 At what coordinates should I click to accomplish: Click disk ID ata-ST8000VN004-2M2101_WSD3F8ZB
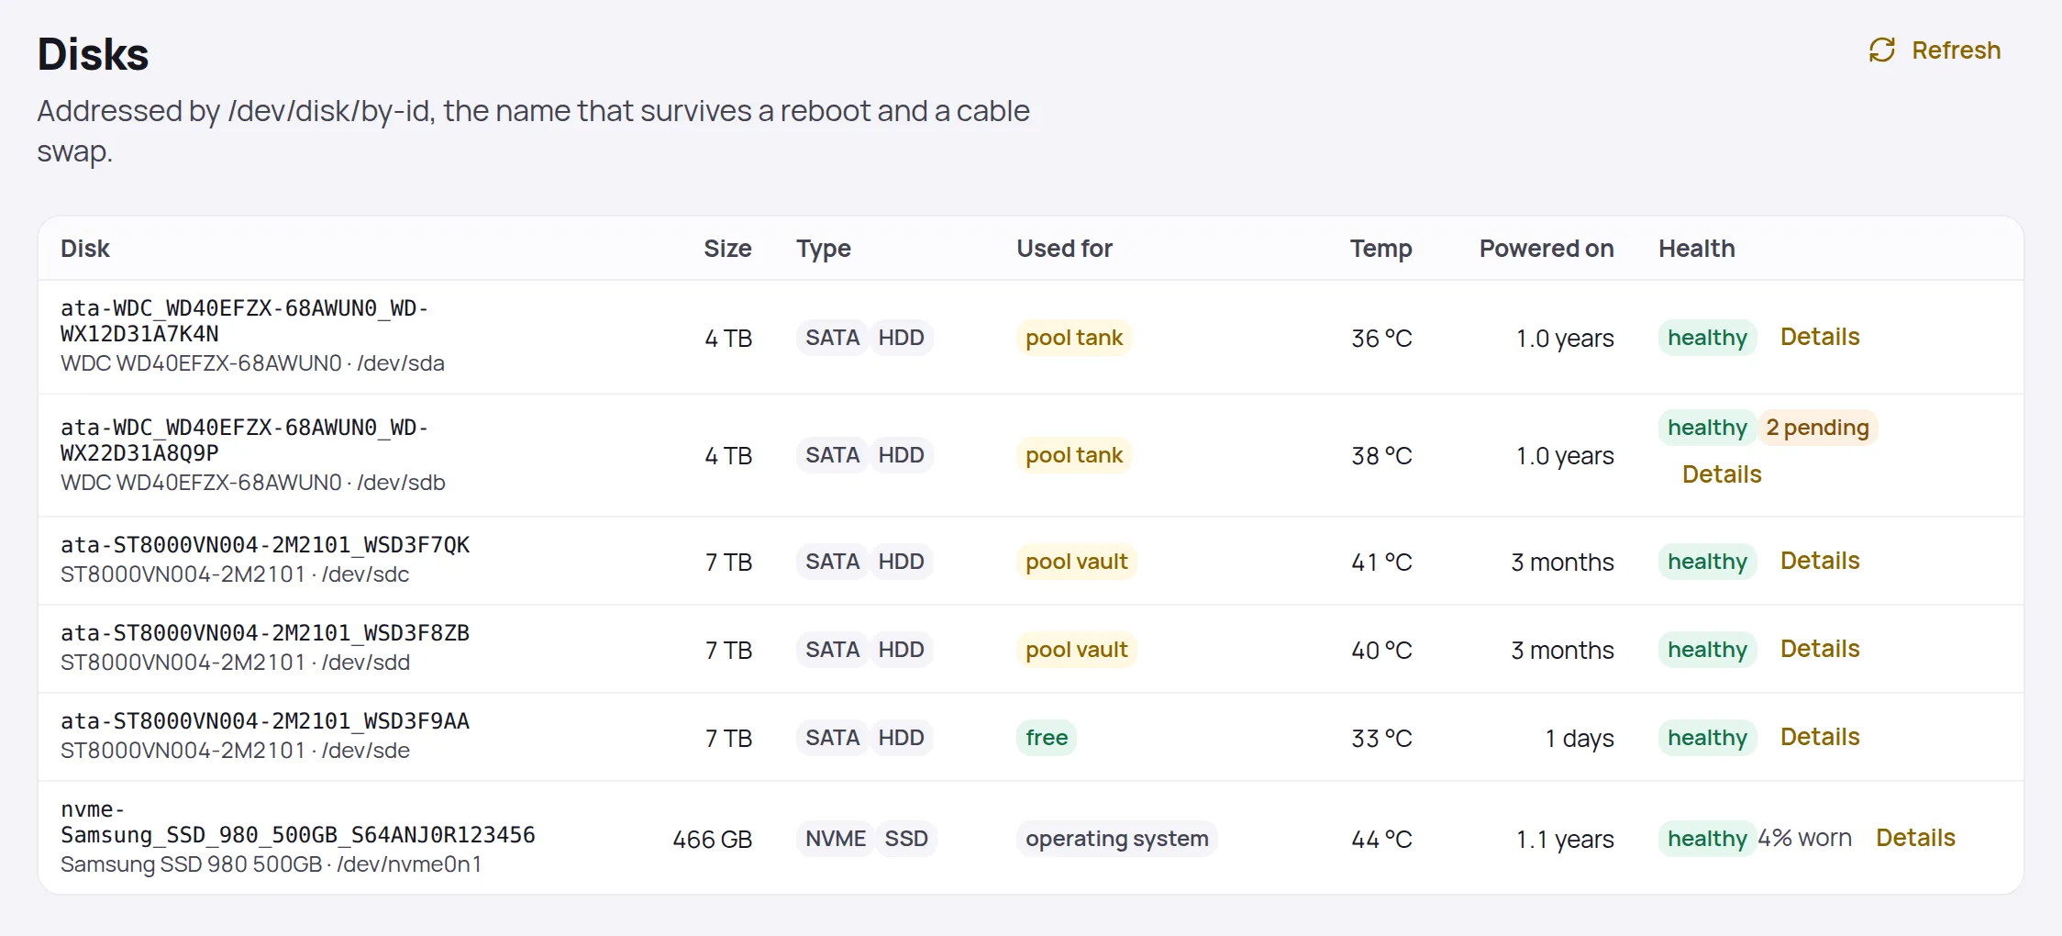(x=265, y=633)
